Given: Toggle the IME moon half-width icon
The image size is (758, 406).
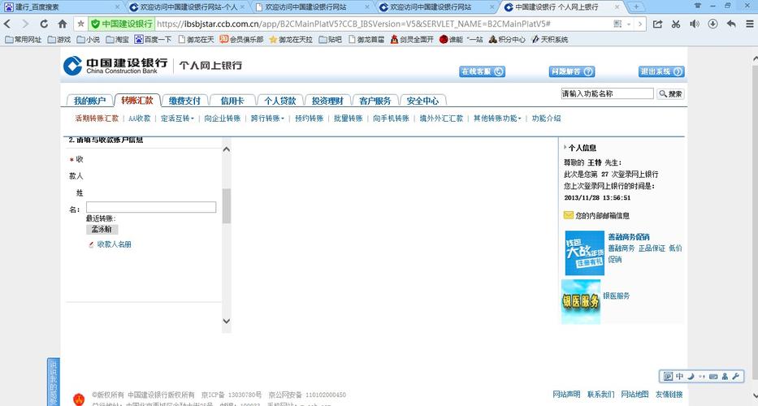Looking at the screenshot, I should 691,376.
